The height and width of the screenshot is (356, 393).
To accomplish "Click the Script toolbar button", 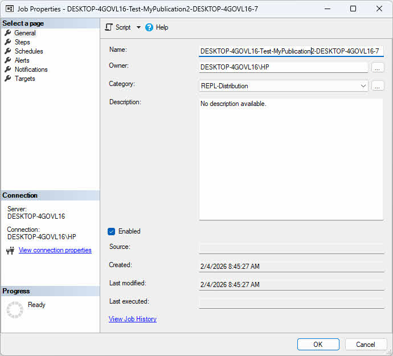I will [118, 27].
